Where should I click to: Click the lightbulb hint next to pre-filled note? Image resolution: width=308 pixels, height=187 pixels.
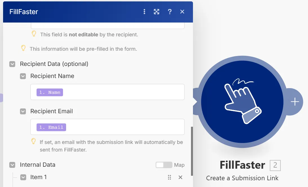23,48
